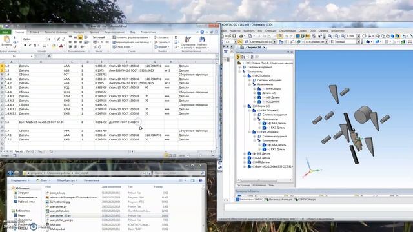
Task: Click the AutoSum sigma icon in Excel
Action: (x=176, y=37)
